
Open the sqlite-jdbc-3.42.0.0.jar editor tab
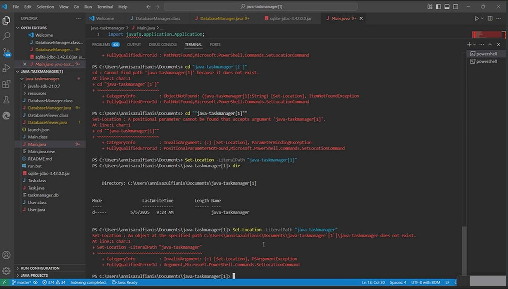point(290,18)
